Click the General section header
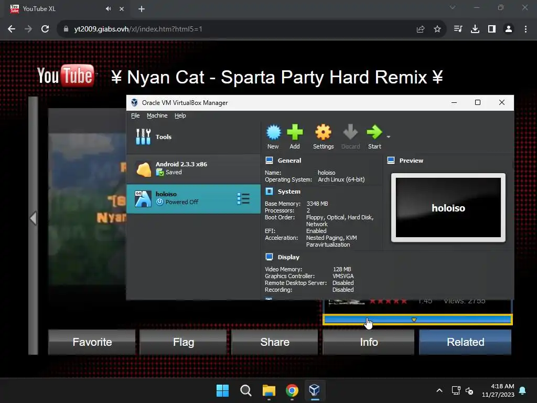Screen dimensions: 537x403 click(x=289, y=161)
